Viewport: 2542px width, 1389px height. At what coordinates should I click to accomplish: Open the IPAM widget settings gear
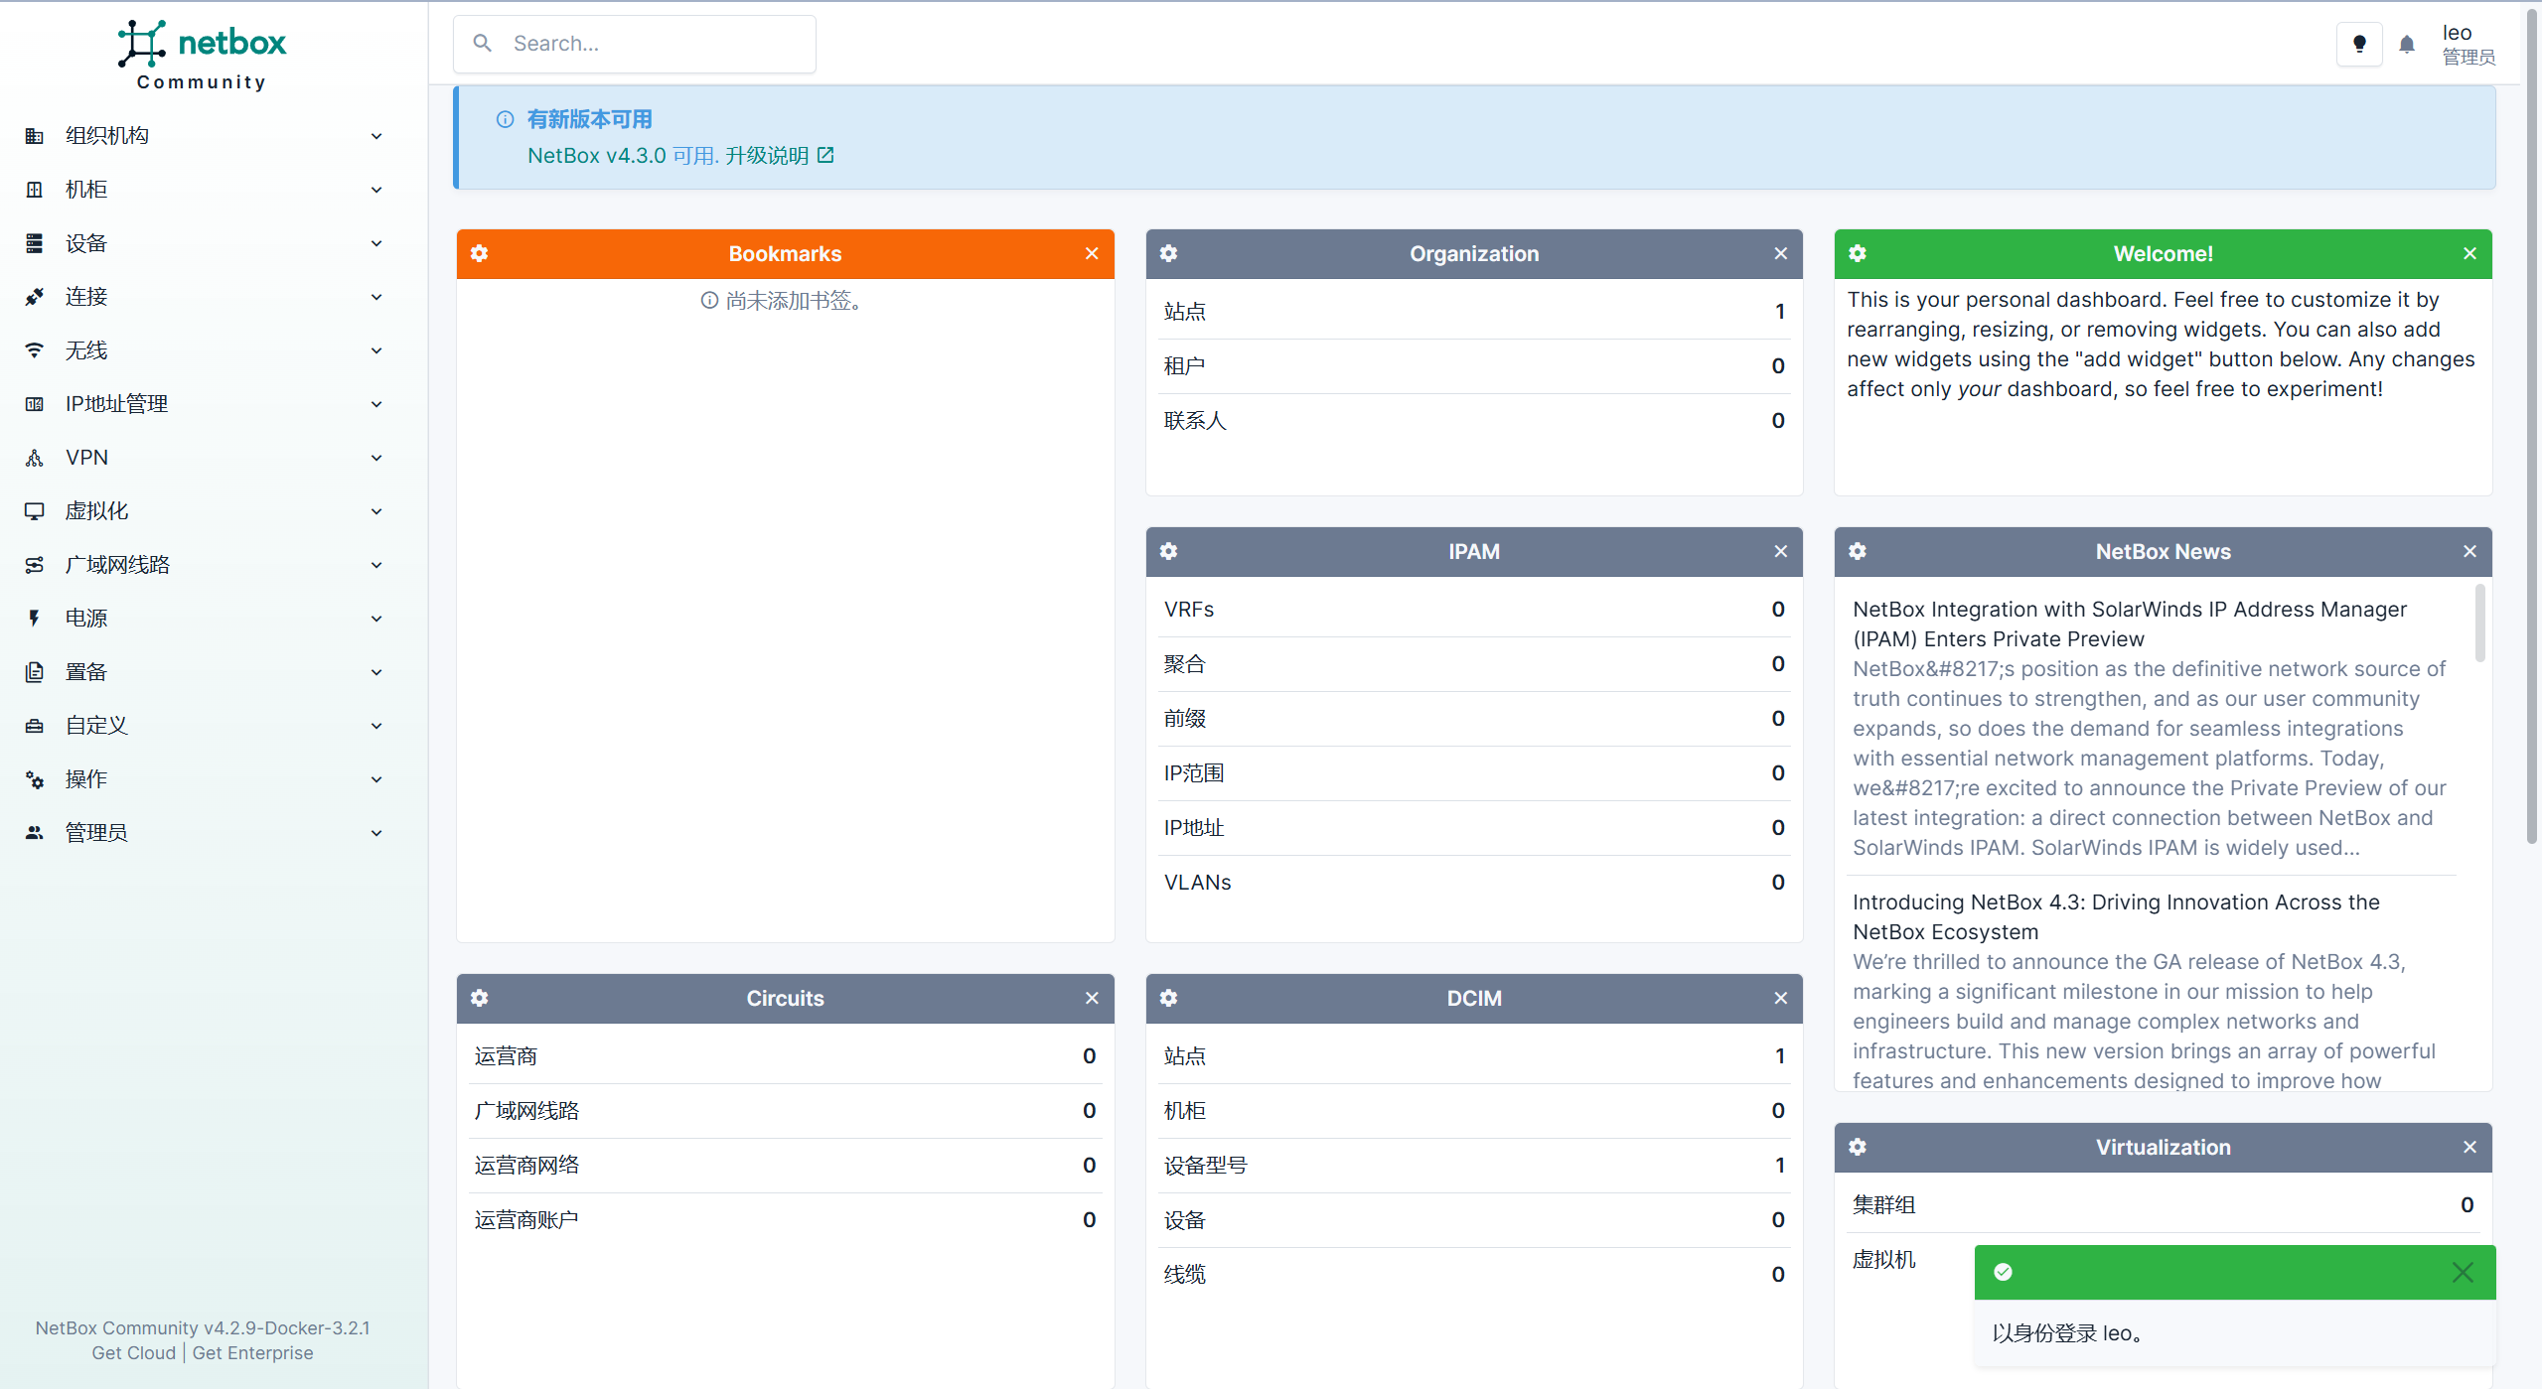[x=1169, y=551]
